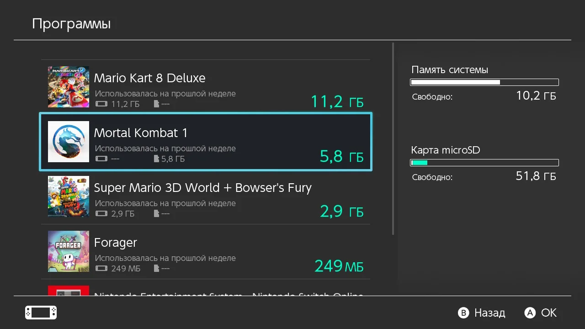Click the microSD card icon under Mortal Kombat

[x=157, y=159]
